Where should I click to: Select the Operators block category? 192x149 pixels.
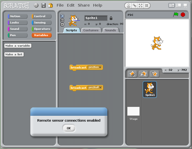(42, 29)
